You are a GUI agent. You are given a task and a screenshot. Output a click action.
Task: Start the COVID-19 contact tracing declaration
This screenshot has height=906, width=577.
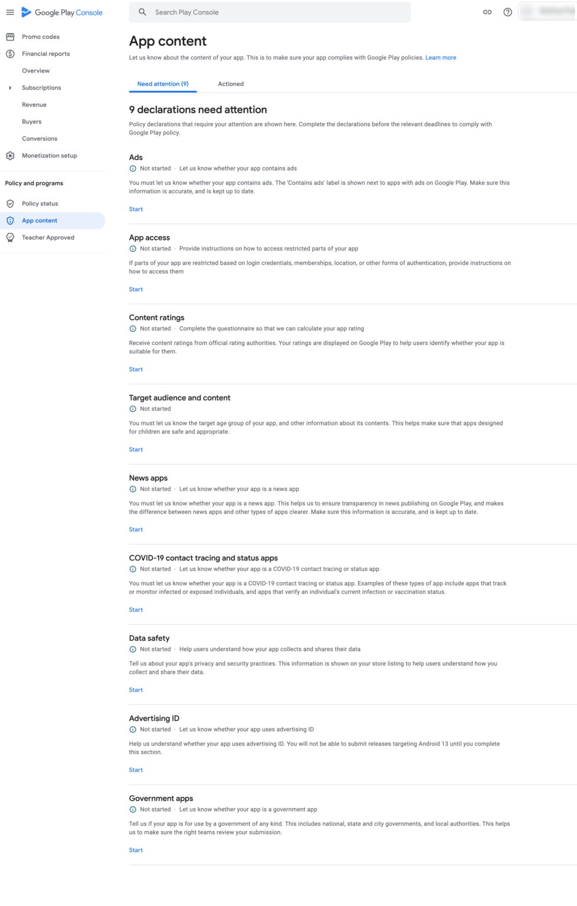coord(136,610)
